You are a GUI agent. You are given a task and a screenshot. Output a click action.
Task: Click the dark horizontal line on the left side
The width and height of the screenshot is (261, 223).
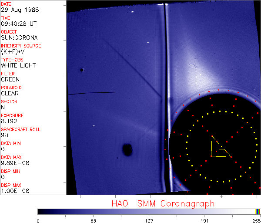91,93
